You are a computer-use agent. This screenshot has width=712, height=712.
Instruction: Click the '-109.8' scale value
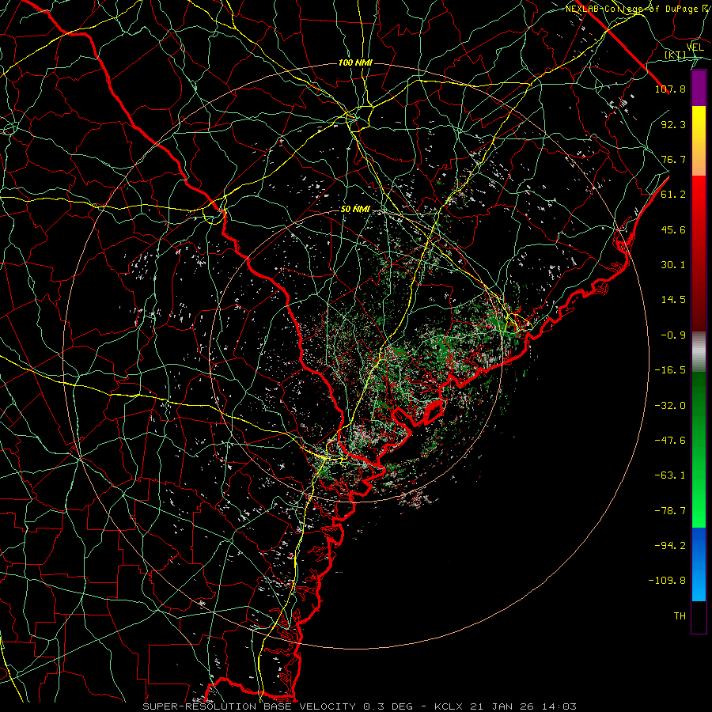[x=667, y=581]
